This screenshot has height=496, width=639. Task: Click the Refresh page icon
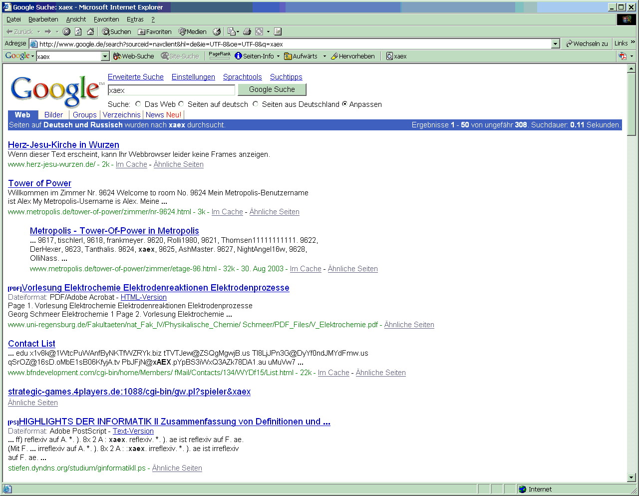point(78,31)
